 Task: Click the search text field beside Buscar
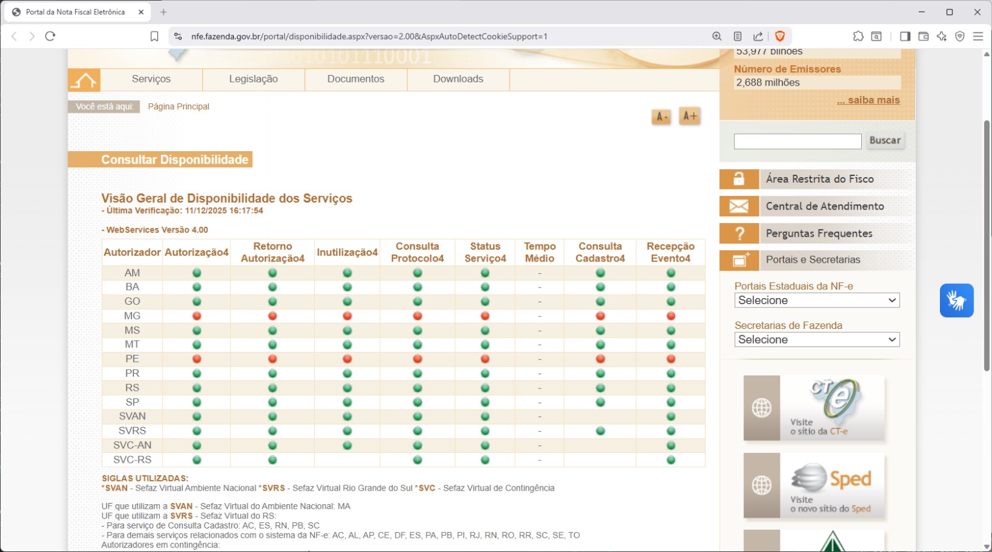tap(797, 141)
